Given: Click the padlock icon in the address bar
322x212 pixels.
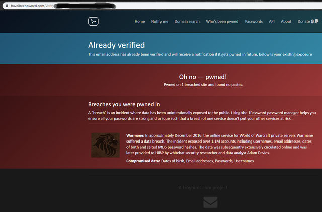Looking at the screenshot, I should click(x=7, y=6).
